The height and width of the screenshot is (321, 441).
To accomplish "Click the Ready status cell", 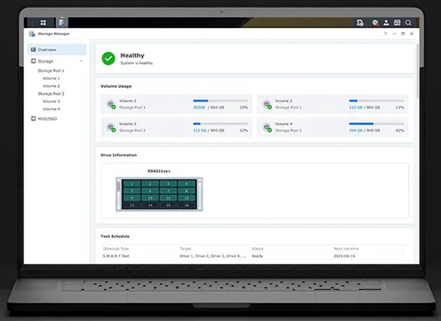I will (257, 256).
